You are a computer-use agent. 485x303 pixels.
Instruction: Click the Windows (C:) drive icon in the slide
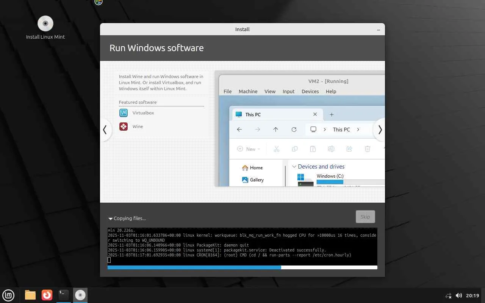click(x=305, y=180)
